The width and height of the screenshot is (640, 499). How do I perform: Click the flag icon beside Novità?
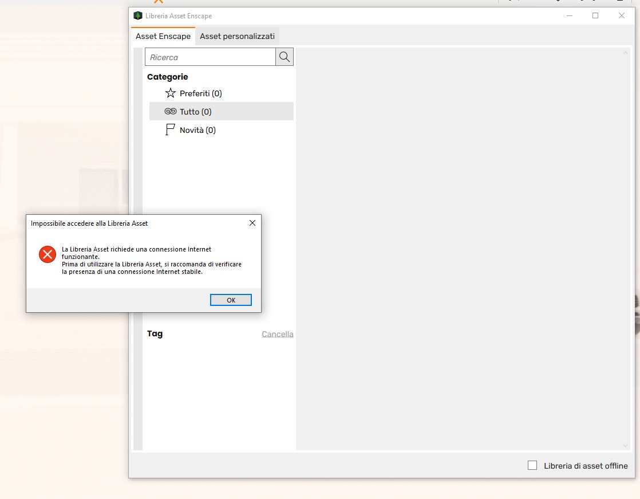pyautogui.click(x=170, y=129)
